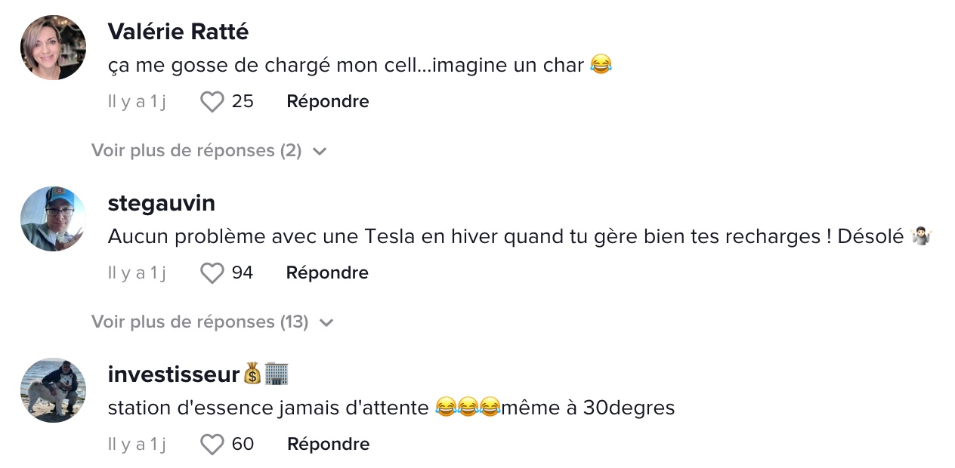The width and height of the screenshot is (955, 468).
Task: Click chevron next to 'Voir plus de réponses (13)'
Action: [326, 323]
